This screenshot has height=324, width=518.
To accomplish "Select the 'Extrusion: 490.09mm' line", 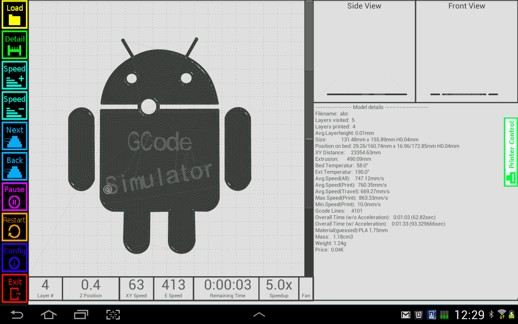I will point(343,159).
